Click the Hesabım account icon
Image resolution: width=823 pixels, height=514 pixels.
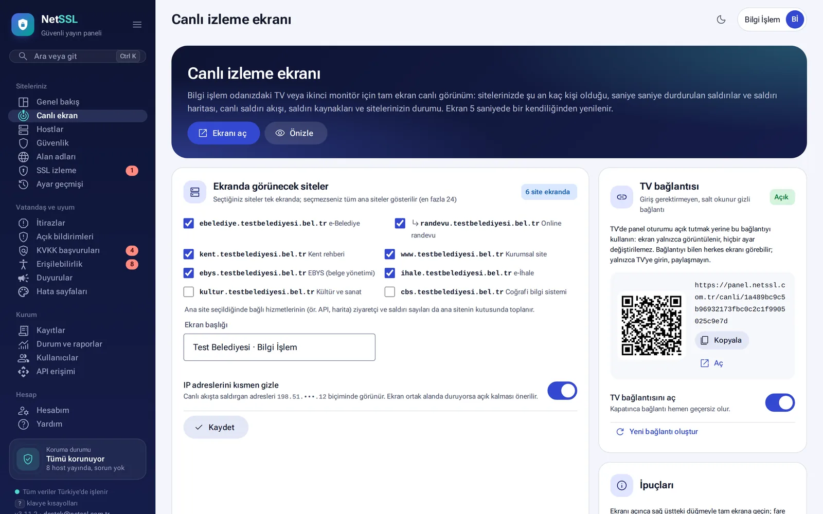23,410
